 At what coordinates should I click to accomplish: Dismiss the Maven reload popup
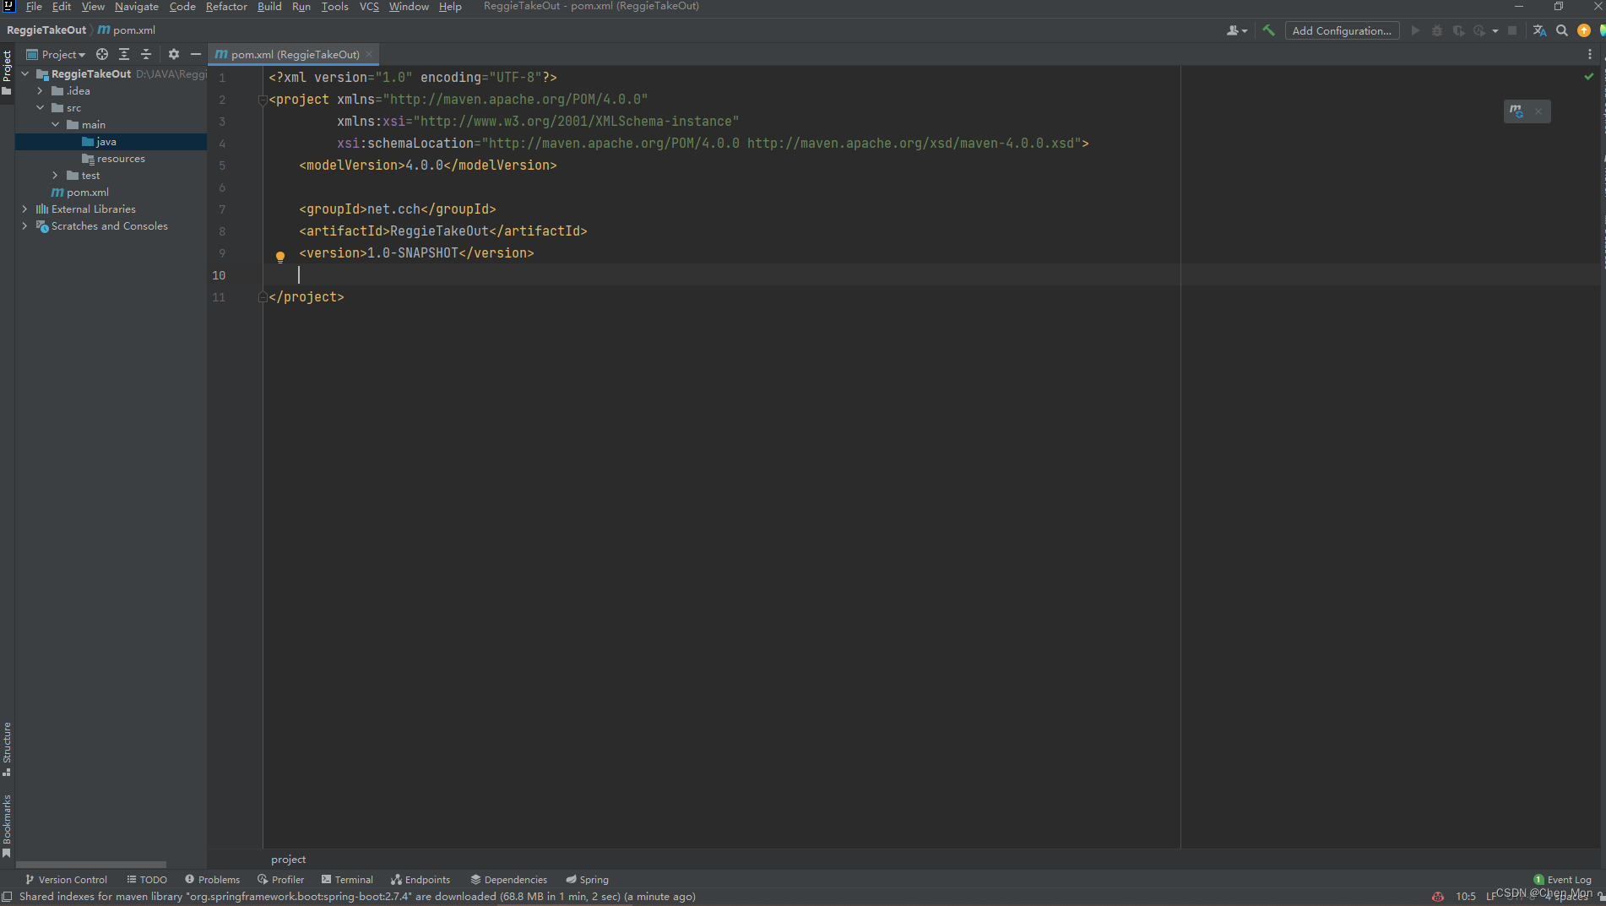[1538, 111]
